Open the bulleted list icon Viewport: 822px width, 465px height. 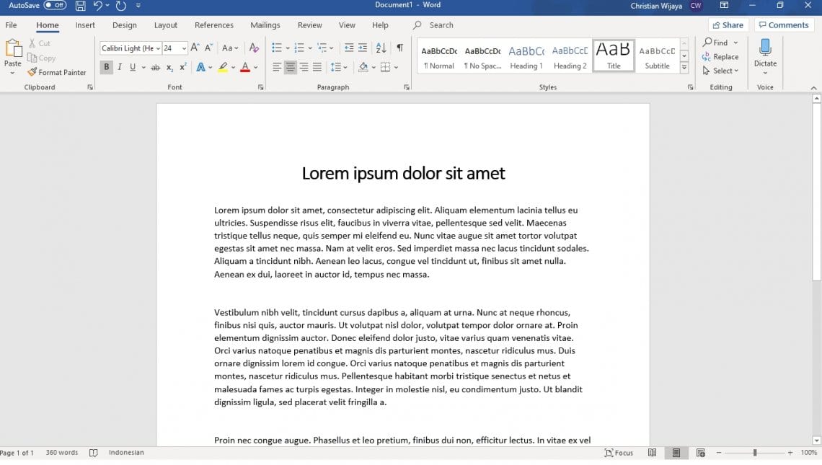(x=278, y=49)
